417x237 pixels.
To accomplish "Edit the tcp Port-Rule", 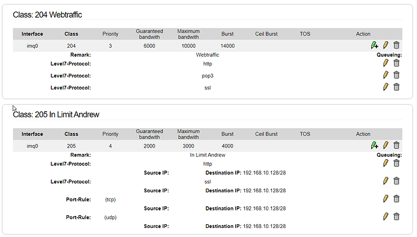I will tap(386, 199).
